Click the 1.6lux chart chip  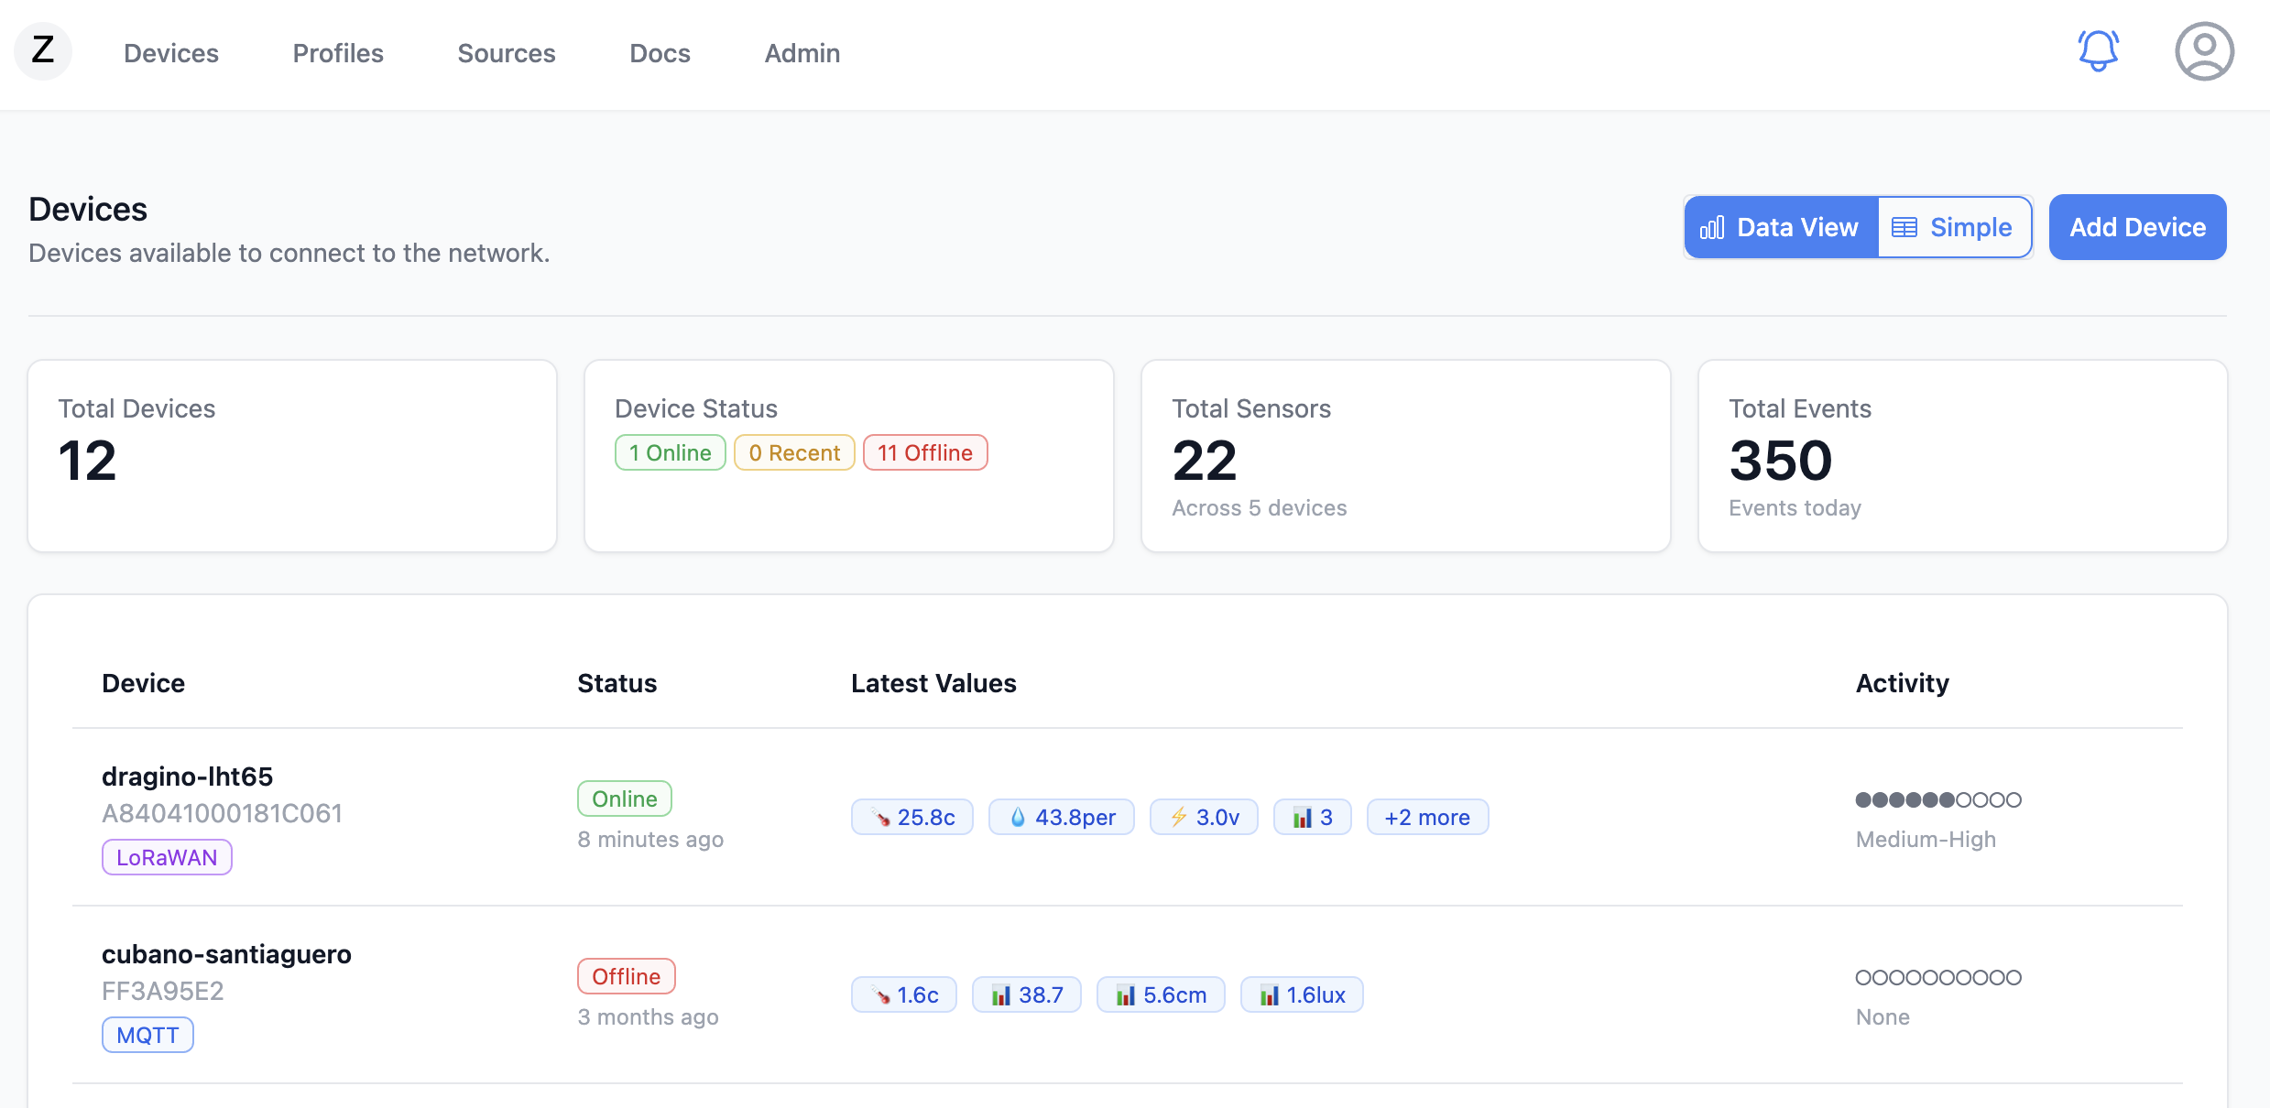(1302, 994)
